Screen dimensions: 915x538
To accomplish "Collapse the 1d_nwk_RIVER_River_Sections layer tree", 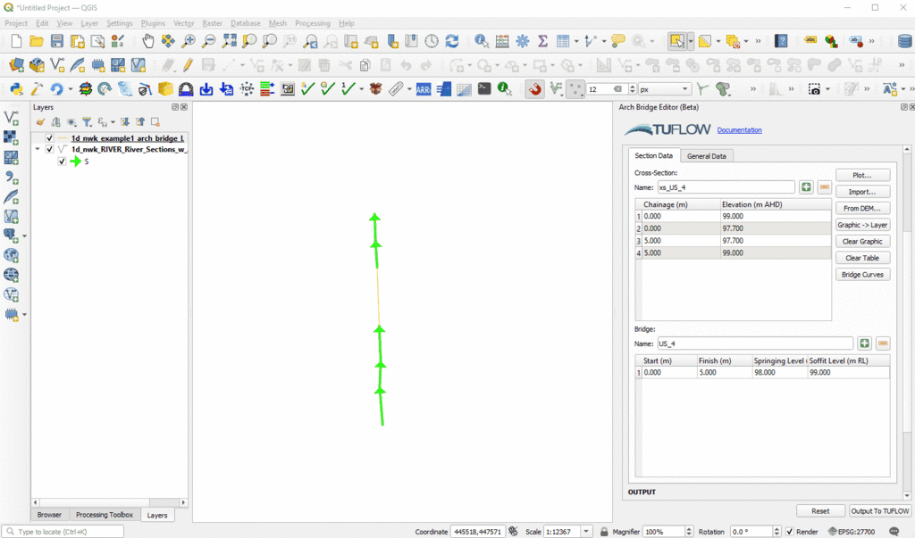I will point(38,150).
